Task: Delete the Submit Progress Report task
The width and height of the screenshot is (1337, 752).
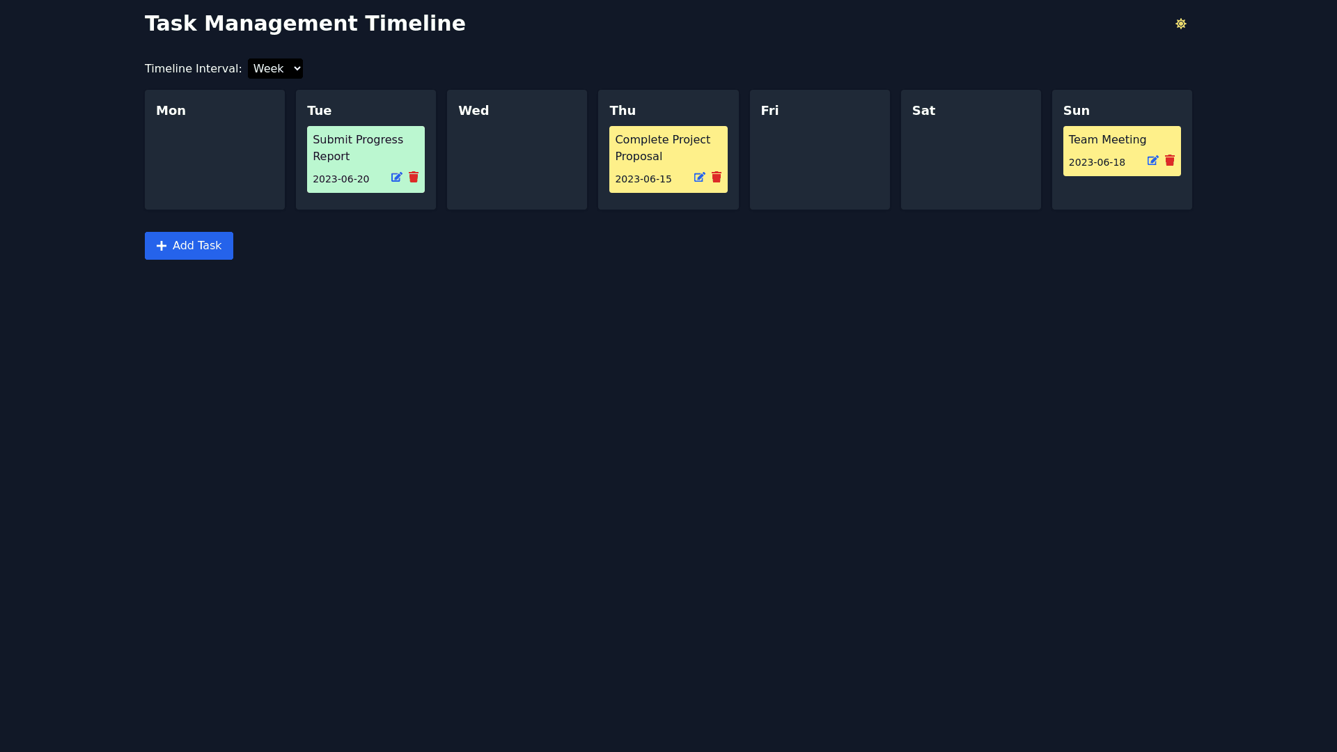Action: [x=414, y=178]
